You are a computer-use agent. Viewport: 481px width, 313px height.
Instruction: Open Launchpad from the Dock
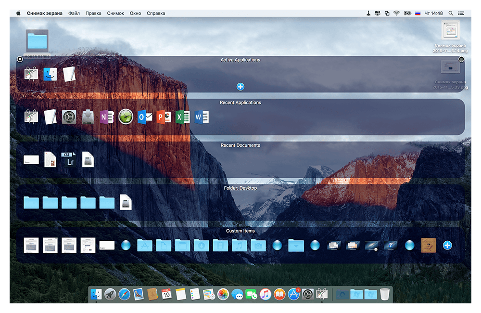[x=110, y=294]
